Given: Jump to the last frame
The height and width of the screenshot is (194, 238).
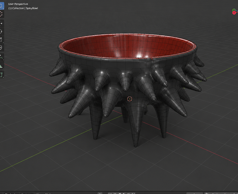Looking at the screenshot, I should pos(133,193).
